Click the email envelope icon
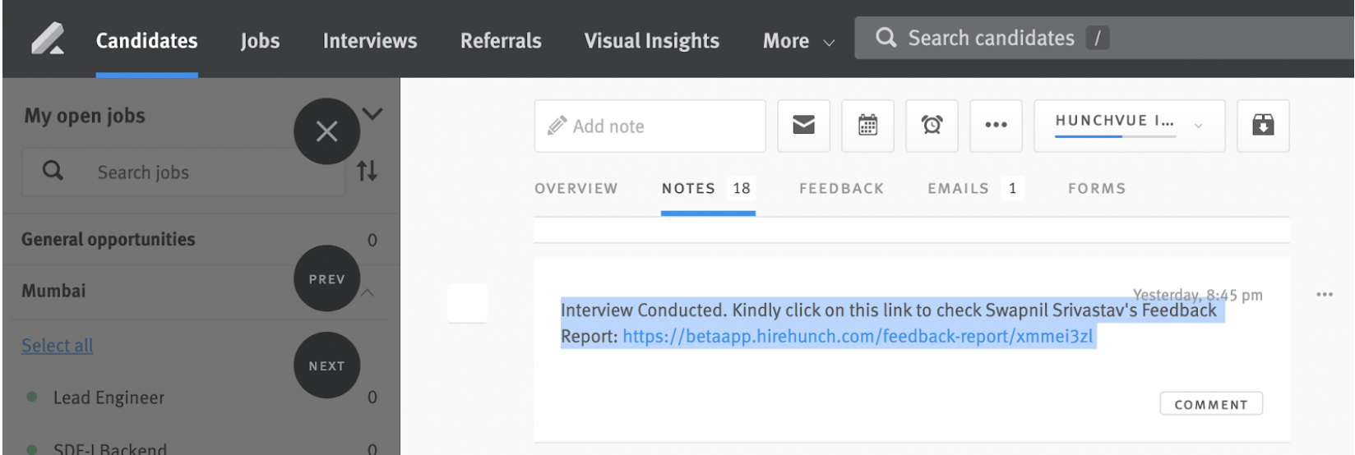This screenshot has width=1355, height=455. point(803,126)
